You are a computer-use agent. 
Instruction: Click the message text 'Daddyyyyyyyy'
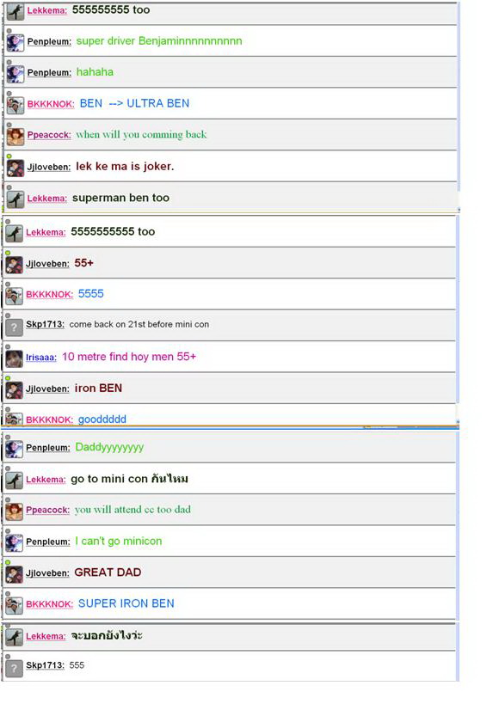[x=109, y=448]
